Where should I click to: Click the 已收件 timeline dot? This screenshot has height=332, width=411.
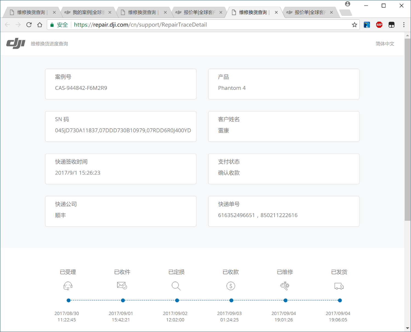click(x=123, y=300)
